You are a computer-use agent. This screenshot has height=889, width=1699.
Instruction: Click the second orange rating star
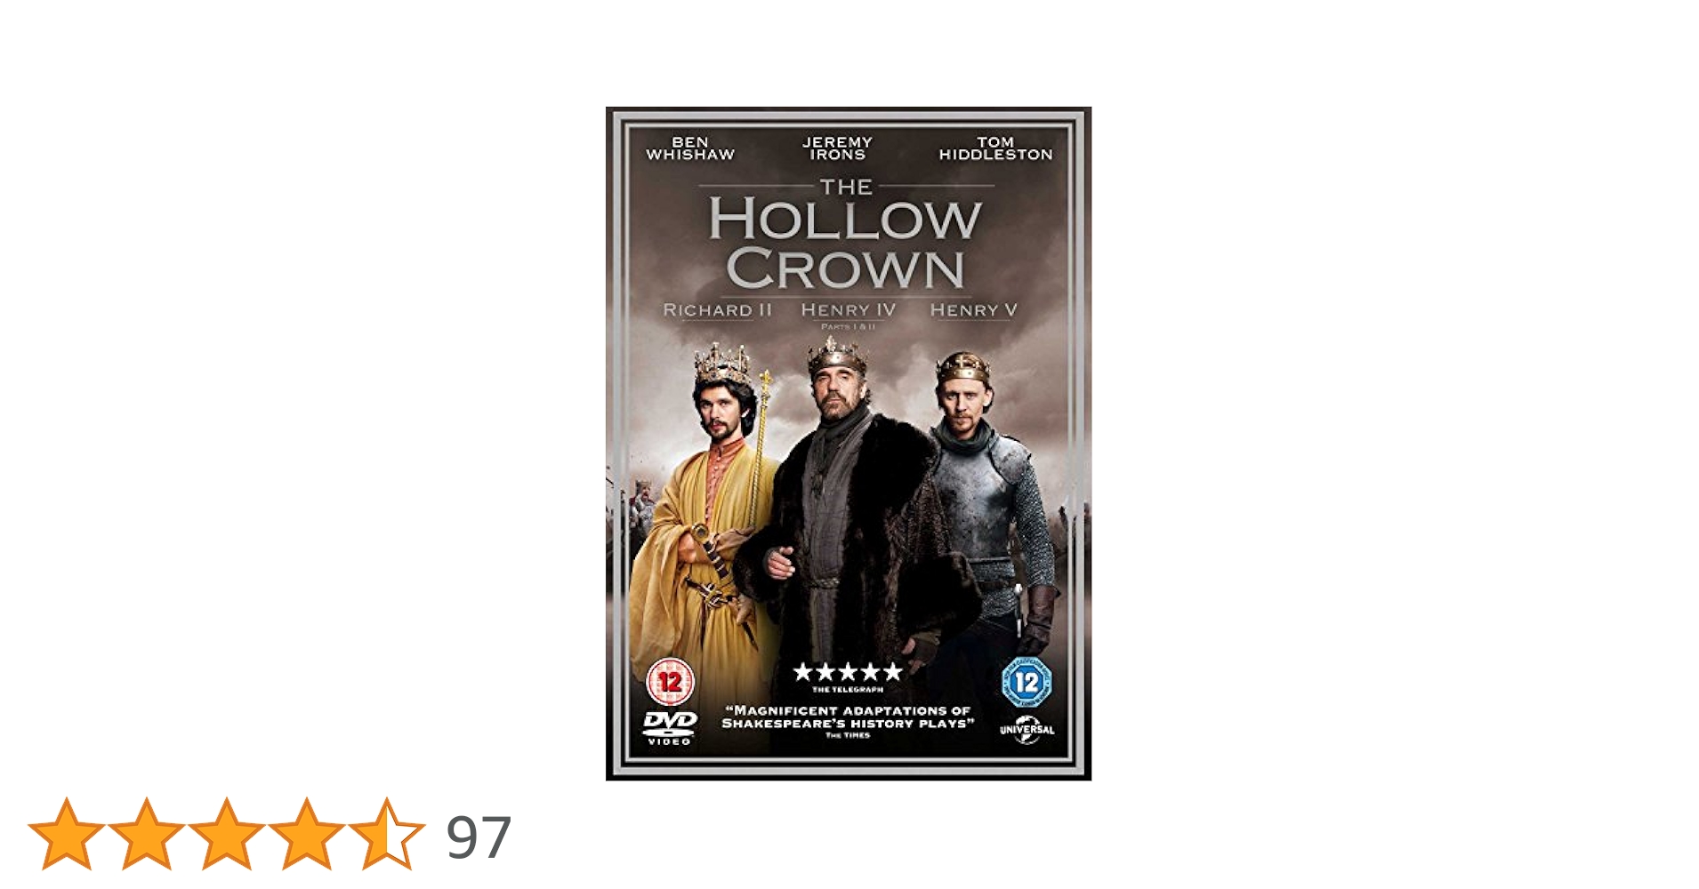pyautogui.click(x=147, y=834)
